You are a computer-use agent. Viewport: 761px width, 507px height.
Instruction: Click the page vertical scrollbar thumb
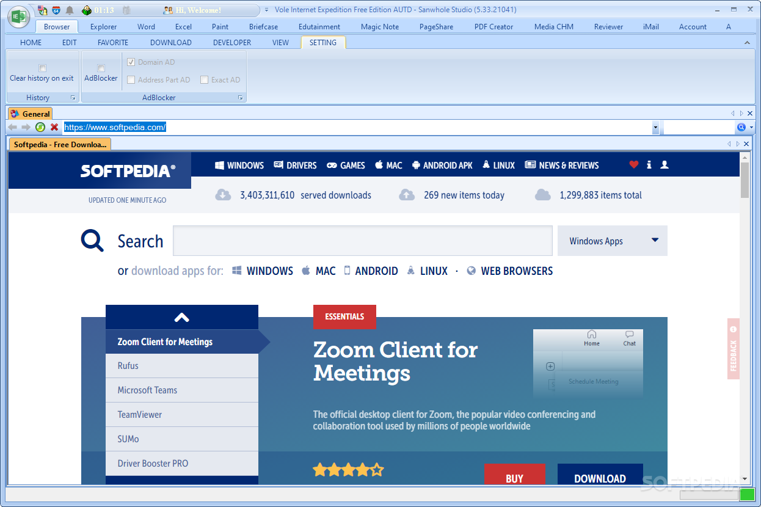coord(745,179)
